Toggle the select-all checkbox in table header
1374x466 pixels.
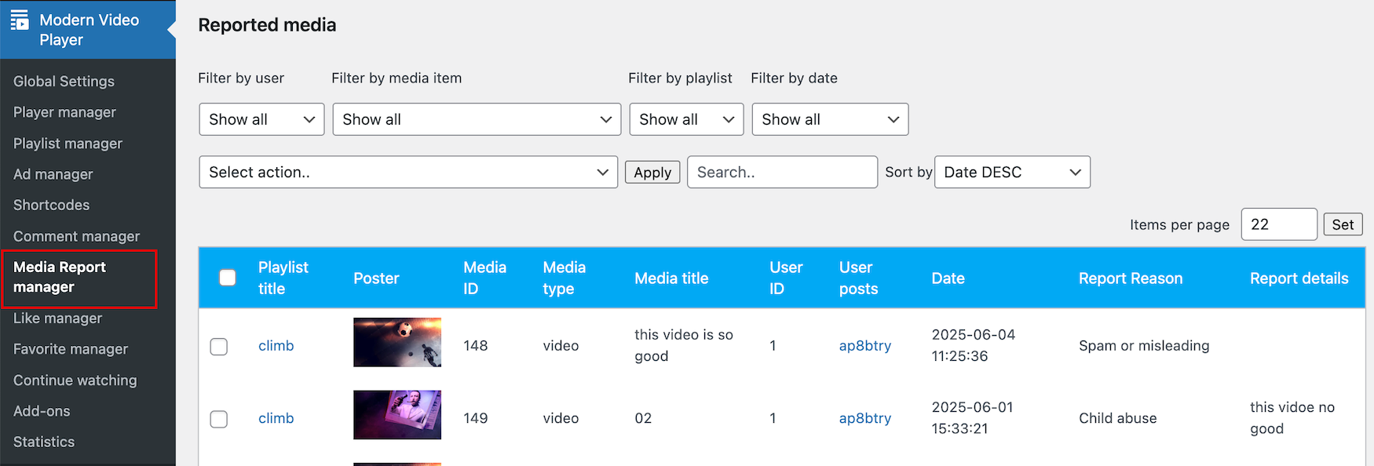pos(228,278)
